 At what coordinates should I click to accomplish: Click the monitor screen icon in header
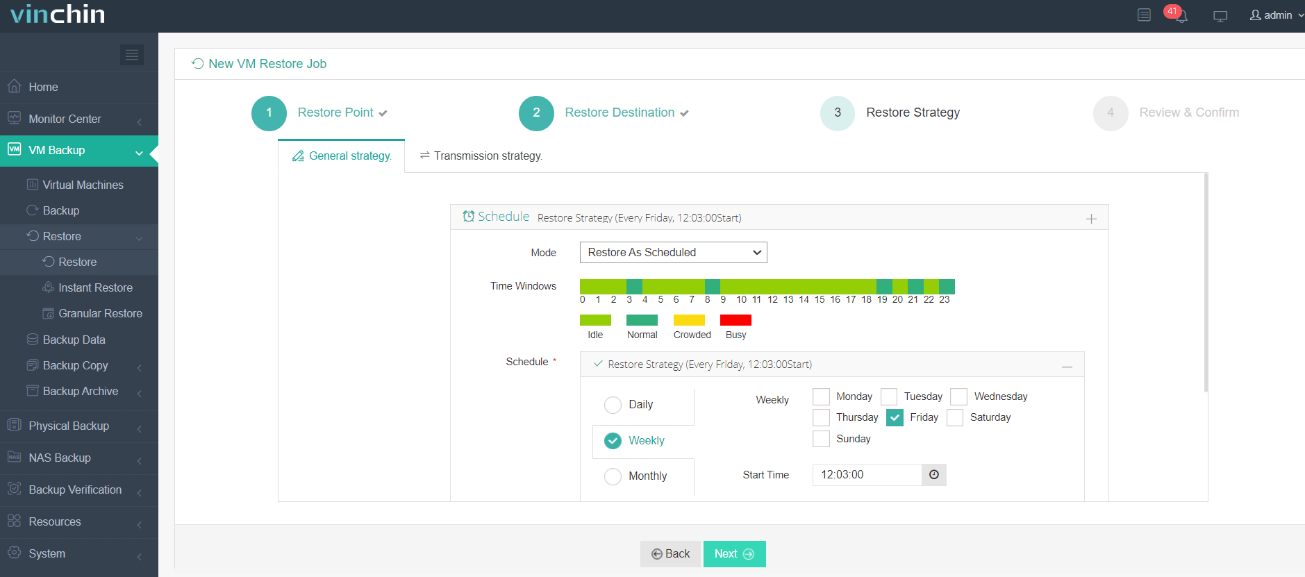tap(1220, 16)
